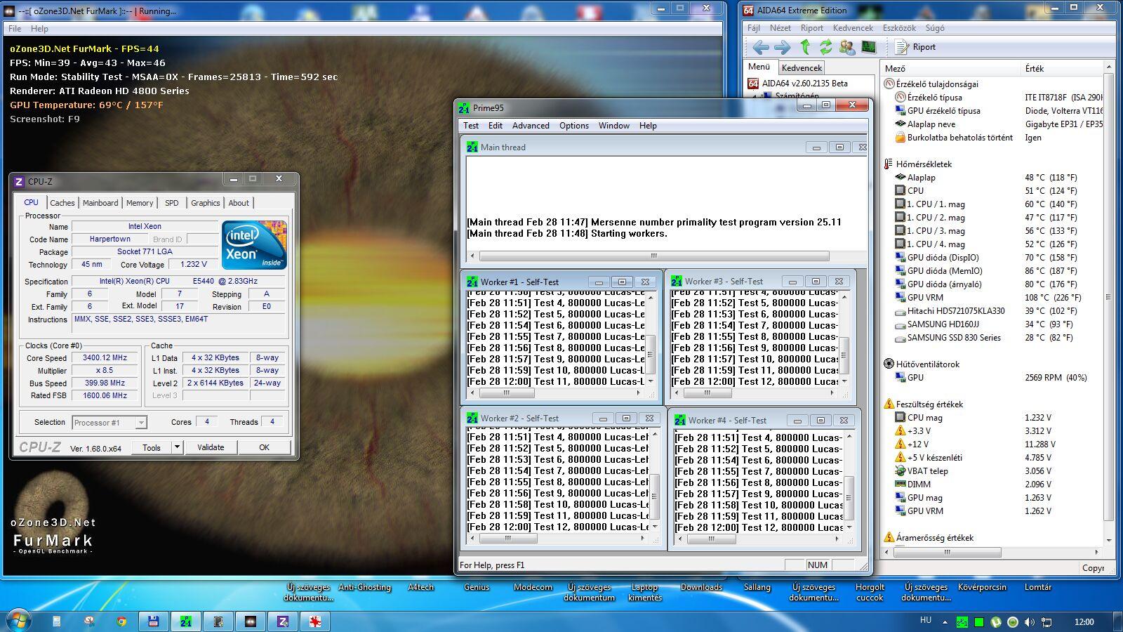Click the red splat taskbar icon
The width and height of the screenshot is (1123, 632).
tap(315, 621)
